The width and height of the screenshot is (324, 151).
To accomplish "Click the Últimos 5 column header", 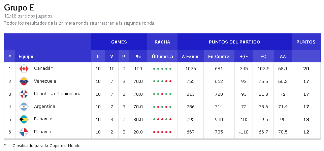I will coord(162,57).
